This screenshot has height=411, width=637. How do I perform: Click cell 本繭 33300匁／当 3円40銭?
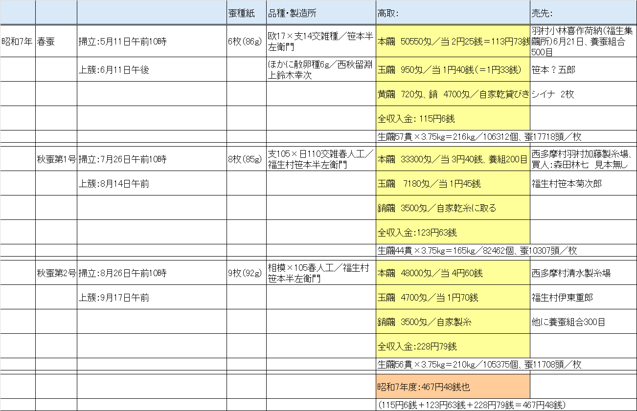tap(453, 159)
